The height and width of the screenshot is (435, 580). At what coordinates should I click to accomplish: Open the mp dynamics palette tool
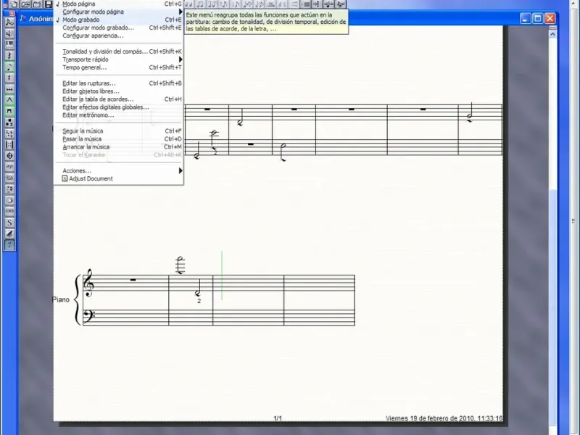pos(9,167)
